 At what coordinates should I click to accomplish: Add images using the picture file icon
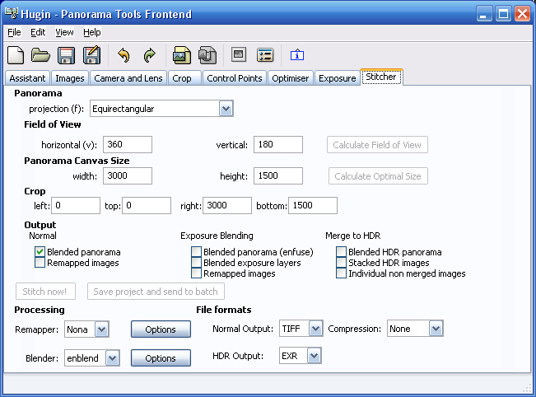click(181, 55)
